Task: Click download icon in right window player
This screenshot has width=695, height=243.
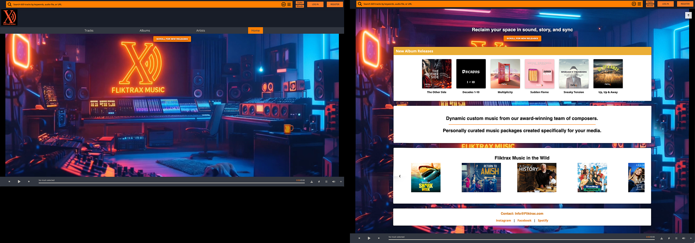Action: [662, 238]
